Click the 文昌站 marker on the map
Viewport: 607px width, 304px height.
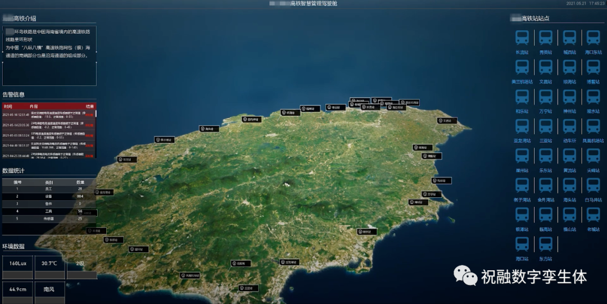[447, 120]
